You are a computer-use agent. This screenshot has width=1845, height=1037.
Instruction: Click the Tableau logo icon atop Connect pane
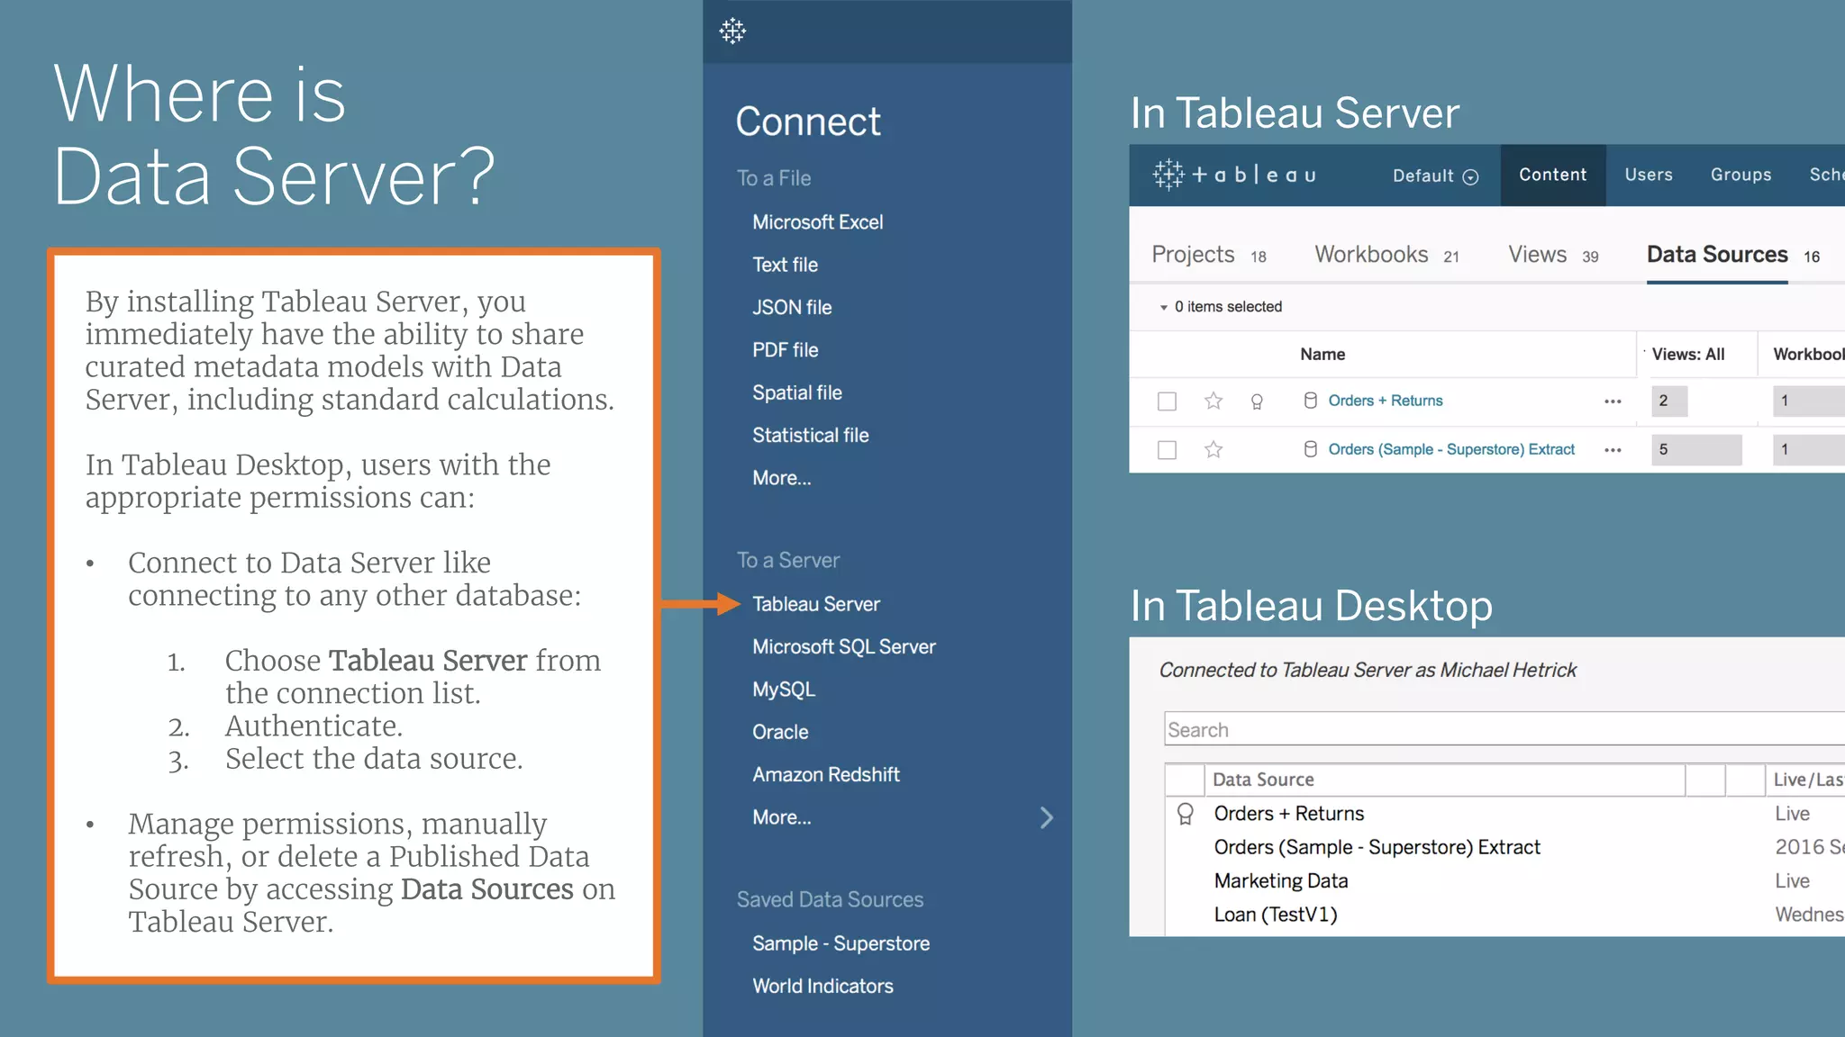[x=732, y=32]
